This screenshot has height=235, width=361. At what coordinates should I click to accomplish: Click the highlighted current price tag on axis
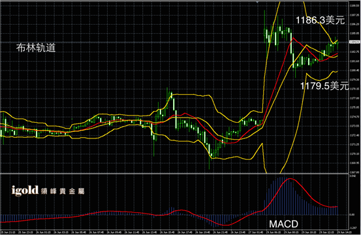tap(354, 42)
